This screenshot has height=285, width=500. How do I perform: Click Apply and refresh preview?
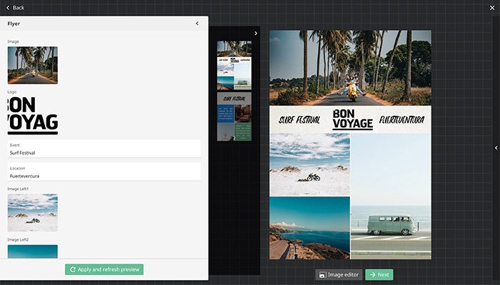pyautogui.click(x=104, y=269)
